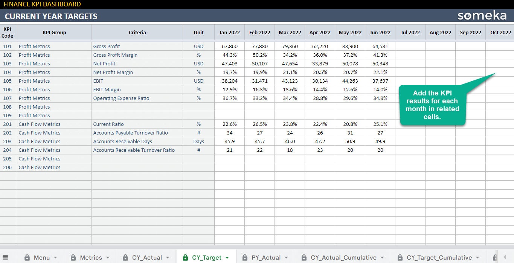Click Accounts Receivable Turnover Ratio cell

pyautogui.click(x=137, y=150)
